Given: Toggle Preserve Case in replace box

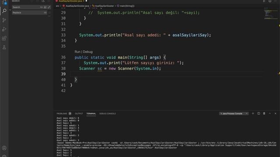Looking at the screenshot, I should point(45,13).
